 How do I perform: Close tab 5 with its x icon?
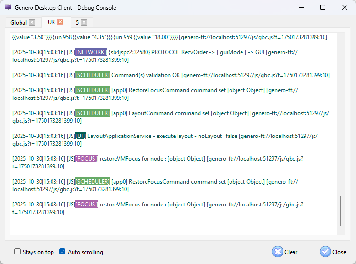84,22
